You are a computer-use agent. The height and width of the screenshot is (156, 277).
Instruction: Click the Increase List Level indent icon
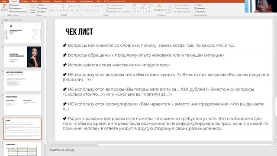point(98,6)
